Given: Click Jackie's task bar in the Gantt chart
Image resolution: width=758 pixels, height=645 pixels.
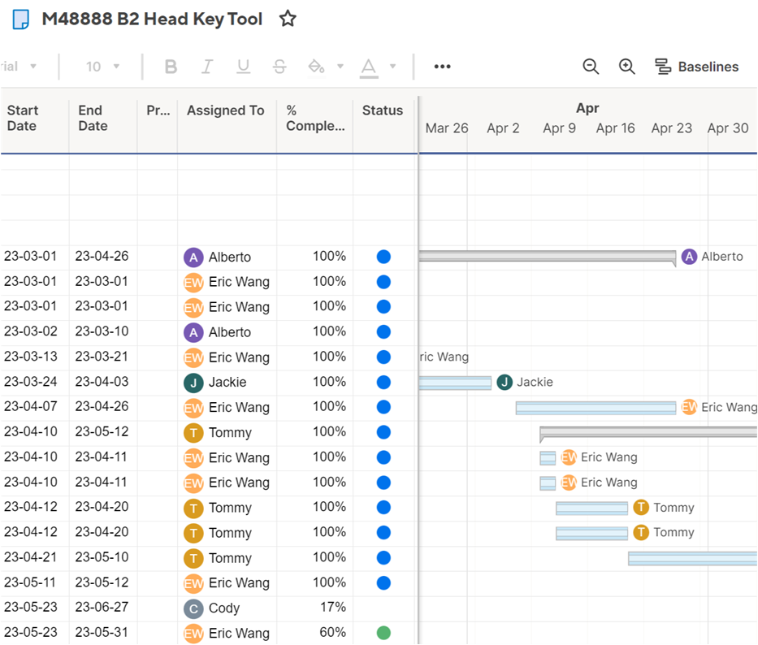Looking at the screenshot, I should [x=455, y=383].
